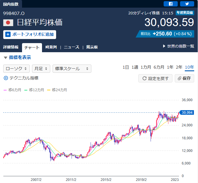198x183 pixels.
Task: Share on Facebook via the Facebook icon button
Action: tap(171, 4)
